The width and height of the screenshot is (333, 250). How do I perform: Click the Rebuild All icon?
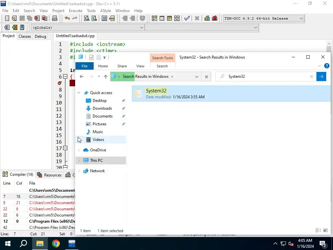(177, 18)
